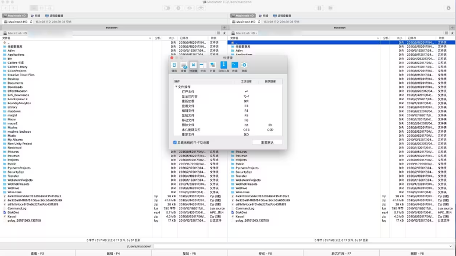Click right pane favorites star icon
This screenshot has width=456, height=256.
click(453, 33)
